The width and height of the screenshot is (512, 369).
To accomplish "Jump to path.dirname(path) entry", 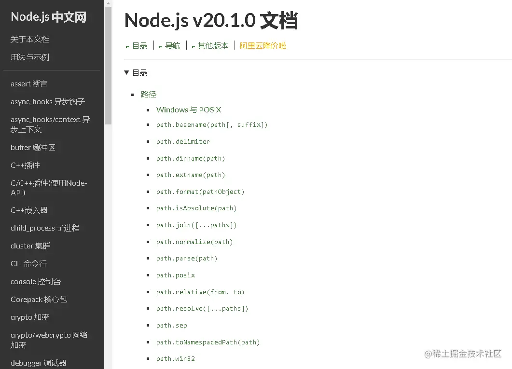I will pyautogui.click(x=190, y=158).
